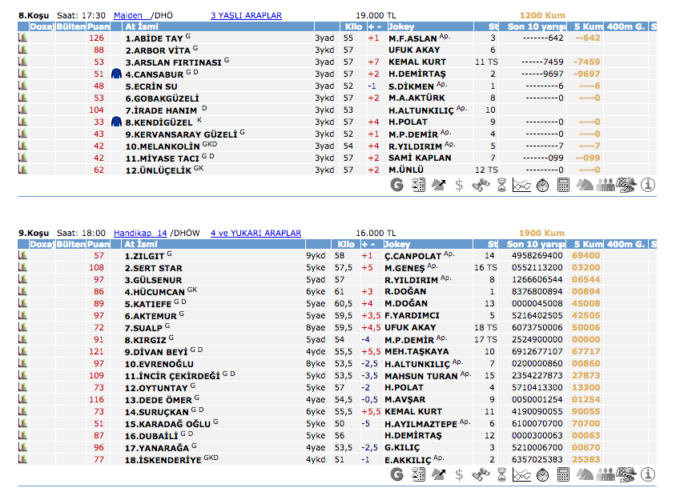Click the G icon under race 8
The height and width of the screenshot is (500, 684).
coord(396,186)
